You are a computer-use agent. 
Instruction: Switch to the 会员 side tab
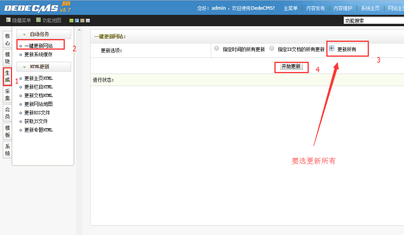(x=7, y=113)
